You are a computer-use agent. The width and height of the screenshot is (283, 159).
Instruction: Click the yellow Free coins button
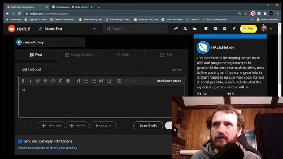click(x=249, y=29)
